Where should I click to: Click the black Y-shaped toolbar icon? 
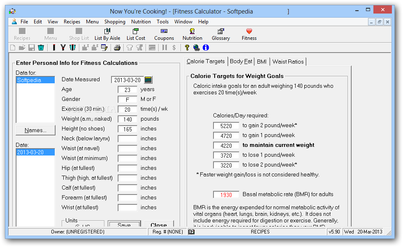[63, 48]
